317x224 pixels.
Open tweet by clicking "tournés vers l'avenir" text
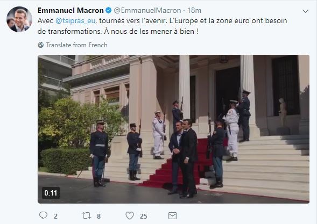(x=132, y=21)
